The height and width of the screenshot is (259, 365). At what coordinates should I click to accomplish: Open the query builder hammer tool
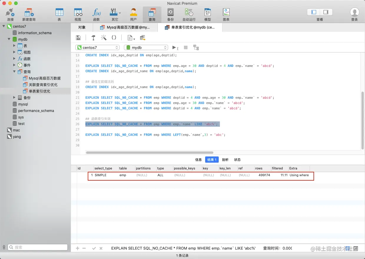[x=93, y=38]
